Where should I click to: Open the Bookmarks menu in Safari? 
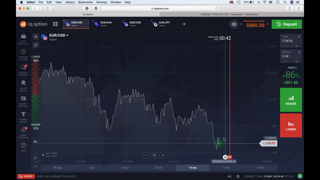(85, 2)
